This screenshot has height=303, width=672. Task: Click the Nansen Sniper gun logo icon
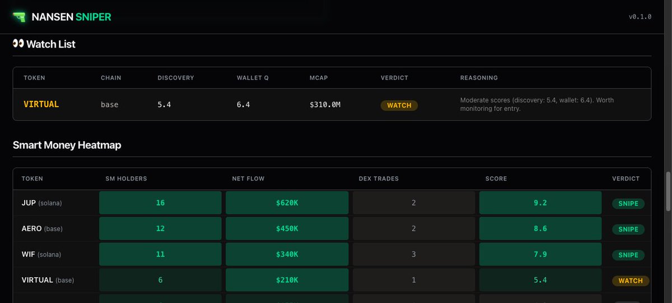(20, 17)
